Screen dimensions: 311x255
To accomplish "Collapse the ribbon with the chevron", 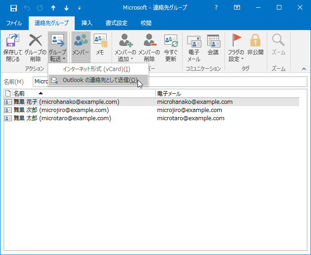I will (x=304, y=69).
